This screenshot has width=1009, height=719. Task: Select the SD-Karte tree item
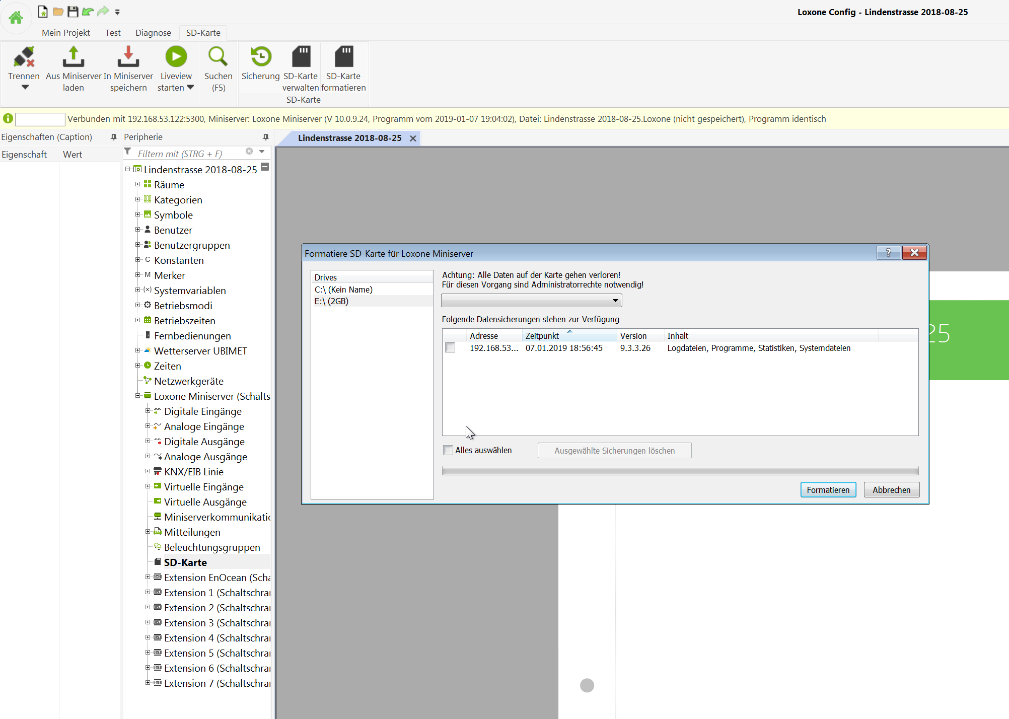coord(185,562)
